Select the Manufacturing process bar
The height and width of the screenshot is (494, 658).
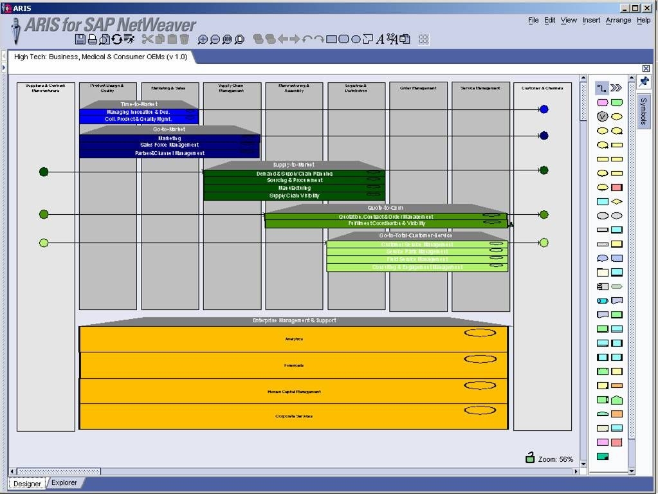click(x=294, y=188)
